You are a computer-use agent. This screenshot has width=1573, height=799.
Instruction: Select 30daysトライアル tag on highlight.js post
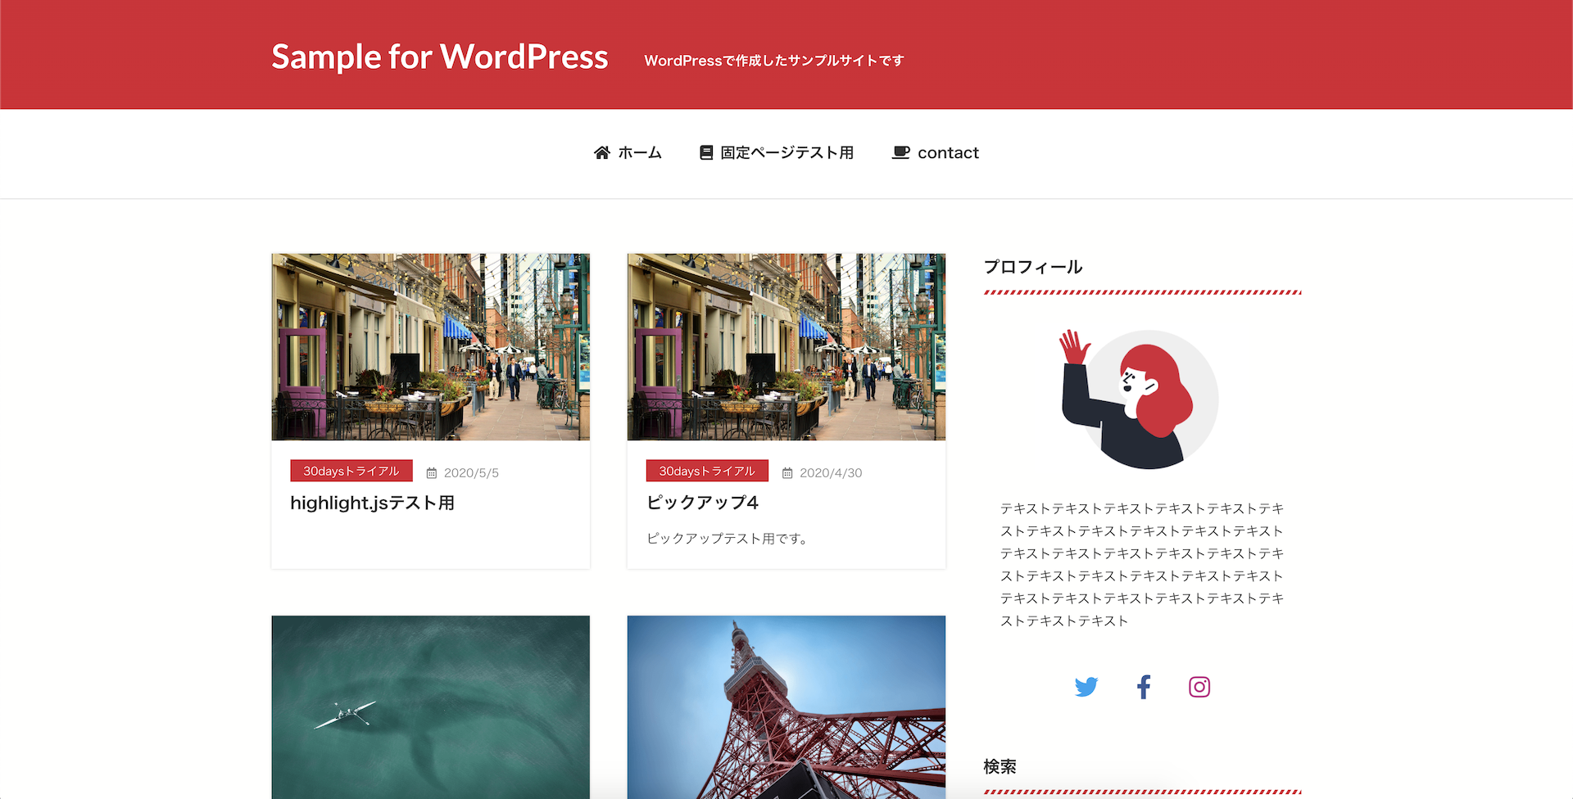coord(351,471)
